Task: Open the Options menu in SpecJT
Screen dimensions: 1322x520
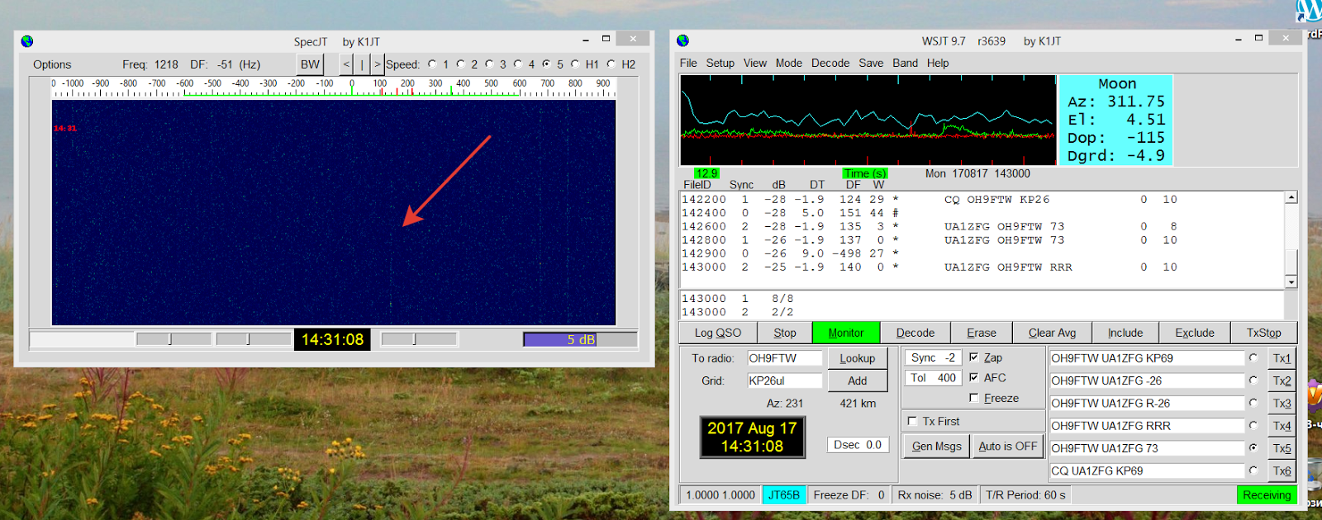Action: pos(52,64)
